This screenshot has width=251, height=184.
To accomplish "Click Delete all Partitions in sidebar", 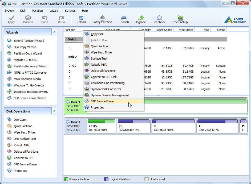I will 26,152.
